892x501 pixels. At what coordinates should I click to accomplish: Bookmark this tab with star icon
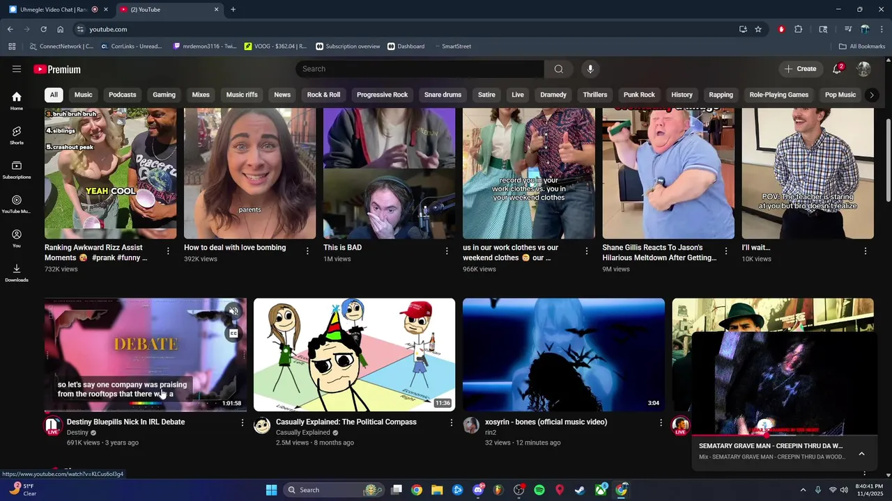(x=758, y=29)
